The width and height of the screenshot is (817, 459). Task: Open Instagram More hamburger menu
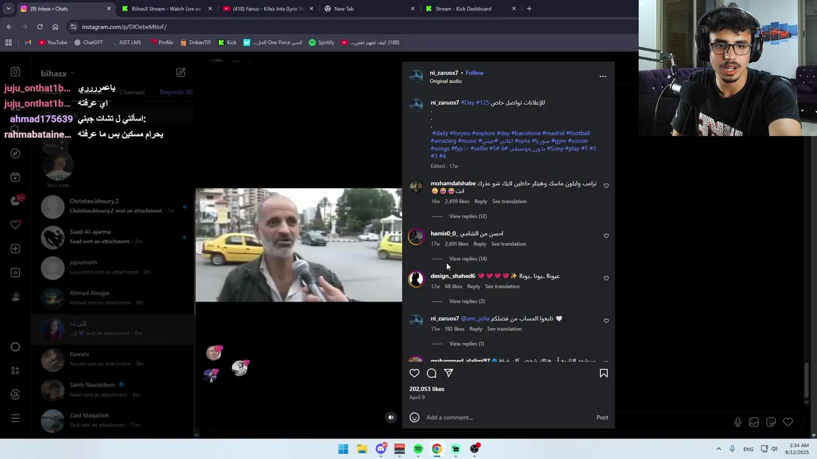[x=15, y=418]
